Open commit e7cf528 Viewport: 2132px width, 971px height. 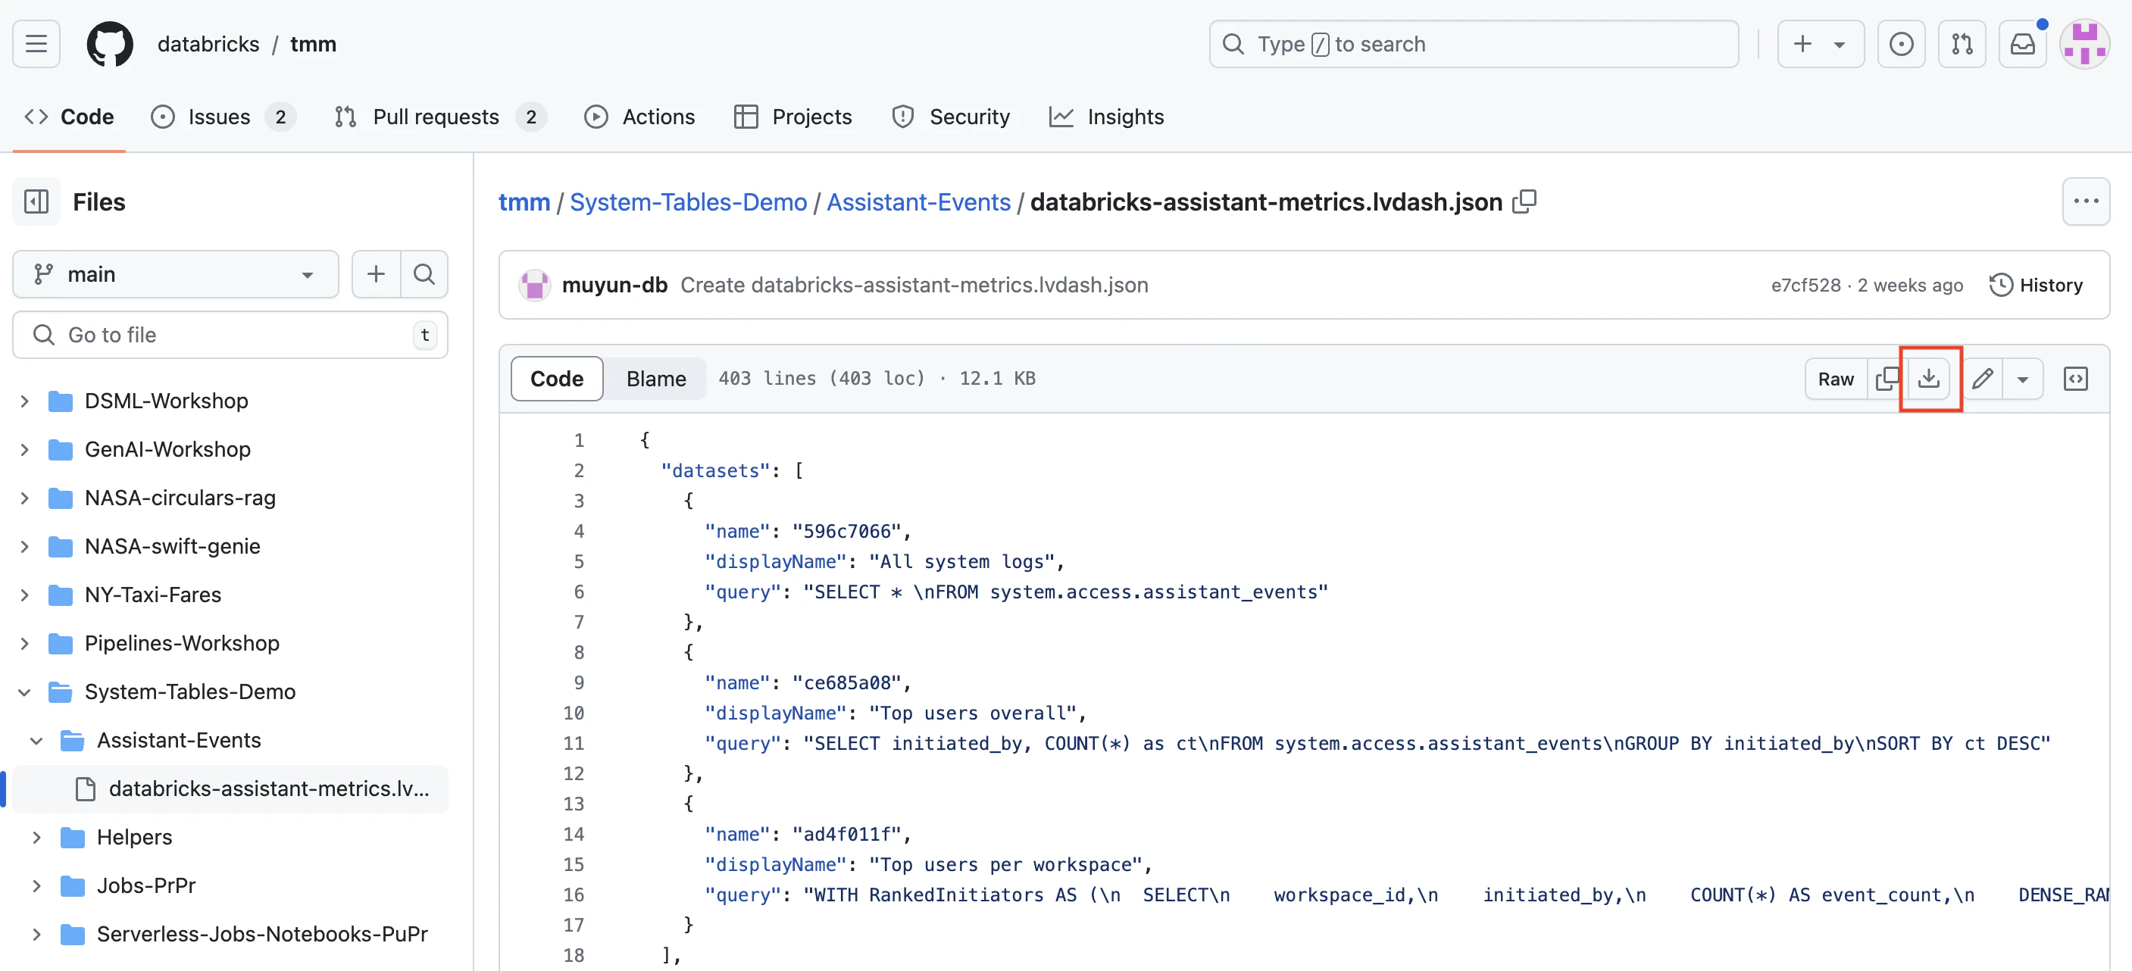1806,286
